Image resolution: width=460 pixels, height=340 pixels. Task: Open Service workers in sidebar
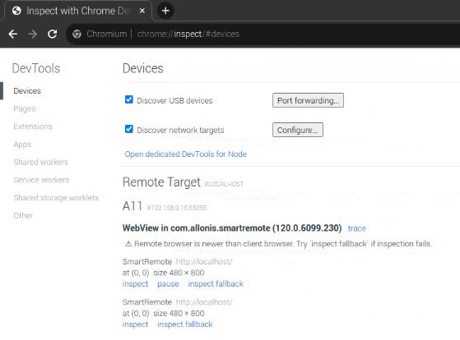point(41,180)
